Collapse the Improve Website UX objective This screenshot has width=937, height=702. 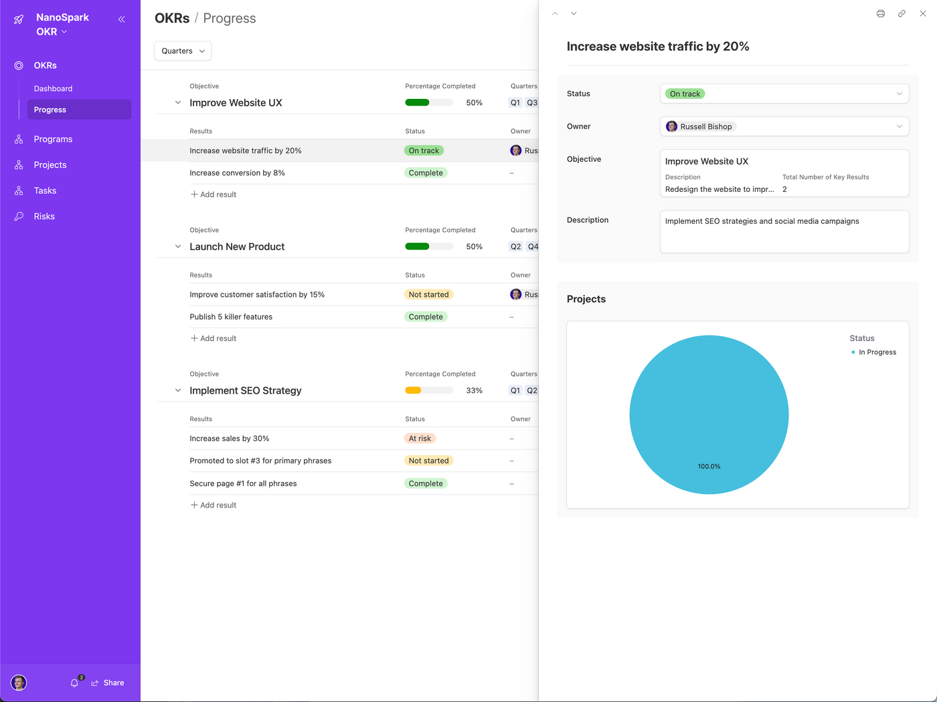click(x=177, y=102)
